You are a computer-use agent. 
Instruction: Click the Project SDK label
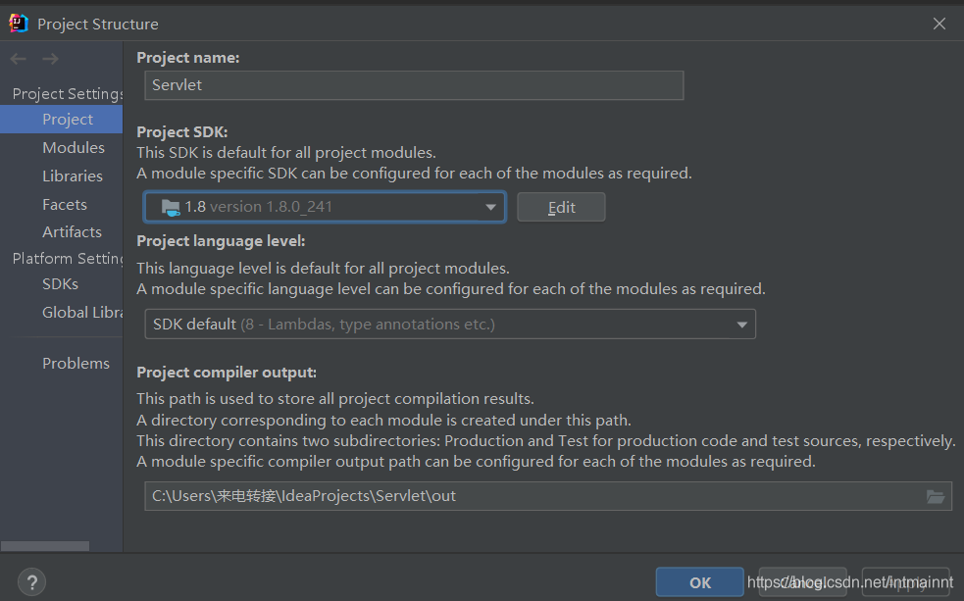click(x=182, y=132)
